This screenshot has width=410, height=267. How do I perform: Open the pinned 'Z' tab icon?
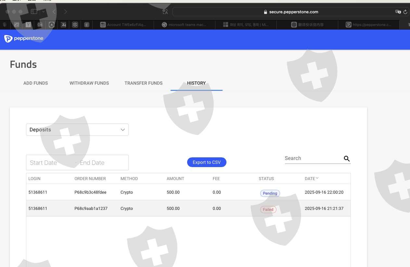click(63, 25)
